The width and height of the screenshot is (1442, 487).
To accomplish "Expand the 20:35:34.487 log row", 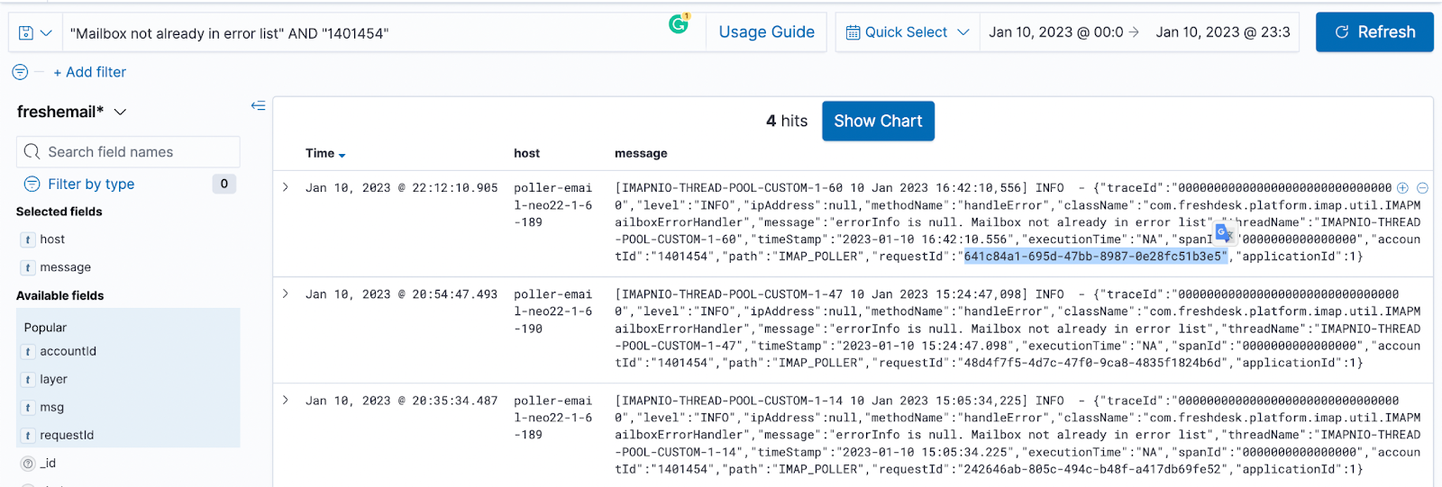I will click(x=286, y=400).
